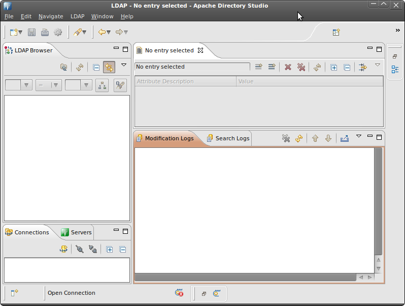The image size is (405, 306).
Task: Open the LDAP menu
Action: click(x=77, y=16)
